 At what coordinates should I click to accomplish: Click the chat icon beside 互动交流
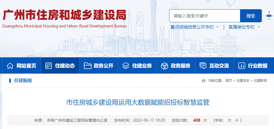(203, 66)
